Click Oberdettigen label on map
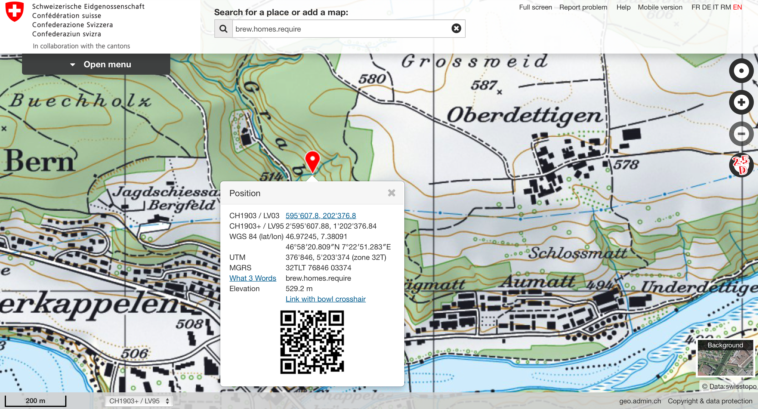This screenshot has height=409, width=758. coord(525,115)
